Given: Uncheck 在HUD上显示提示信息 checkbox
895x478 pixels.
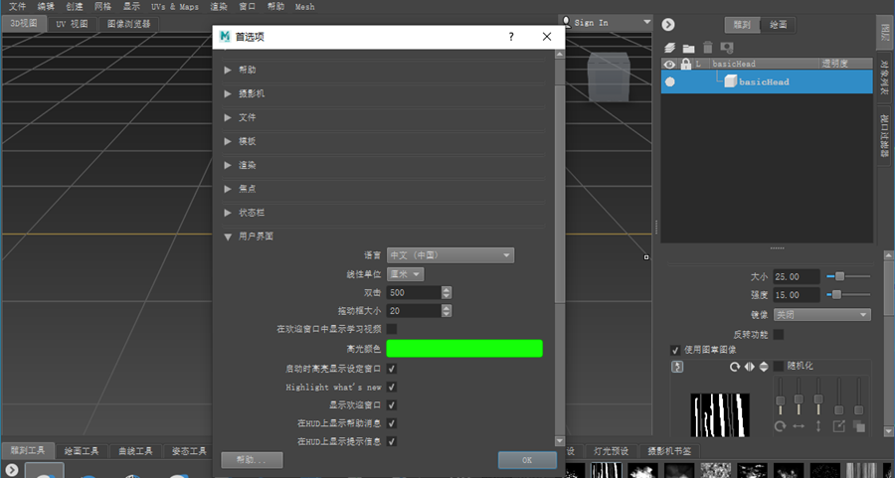Looking at the screenshot, I should (x=392, y=442).
